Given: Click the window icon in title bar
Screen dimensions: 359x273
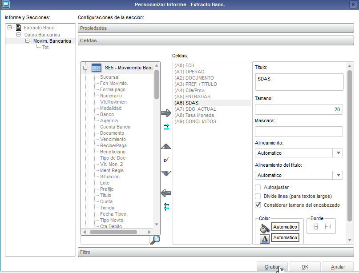Looking at the screenshot, I should coord(6,4).
